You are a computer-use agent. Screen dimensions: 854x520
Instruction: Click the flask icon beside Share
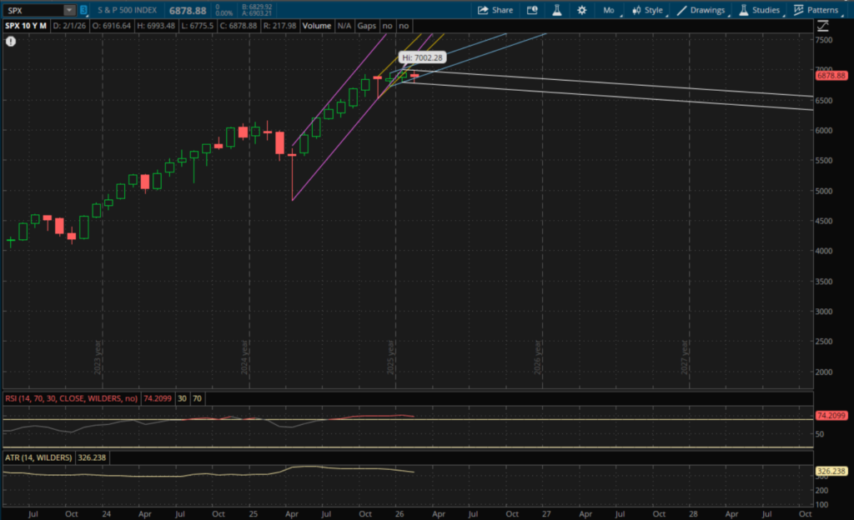click(x=556, y=10)
